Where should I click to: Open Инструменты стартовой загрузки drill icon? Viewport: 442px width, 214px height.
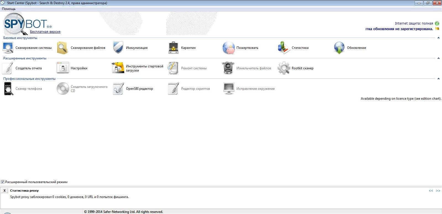118,68
